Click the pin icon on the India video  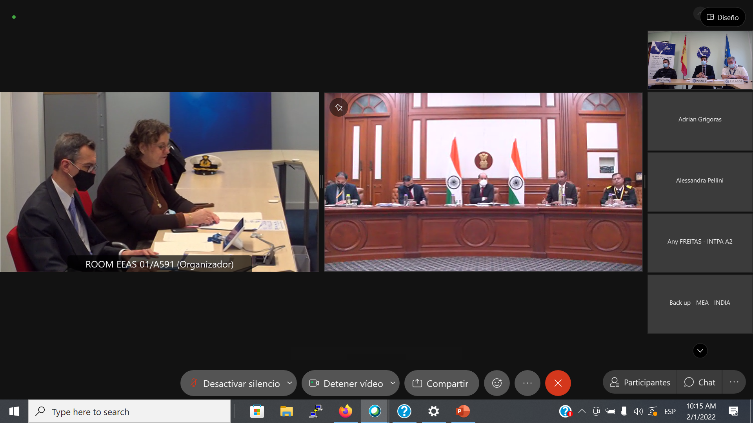(339, 107)
